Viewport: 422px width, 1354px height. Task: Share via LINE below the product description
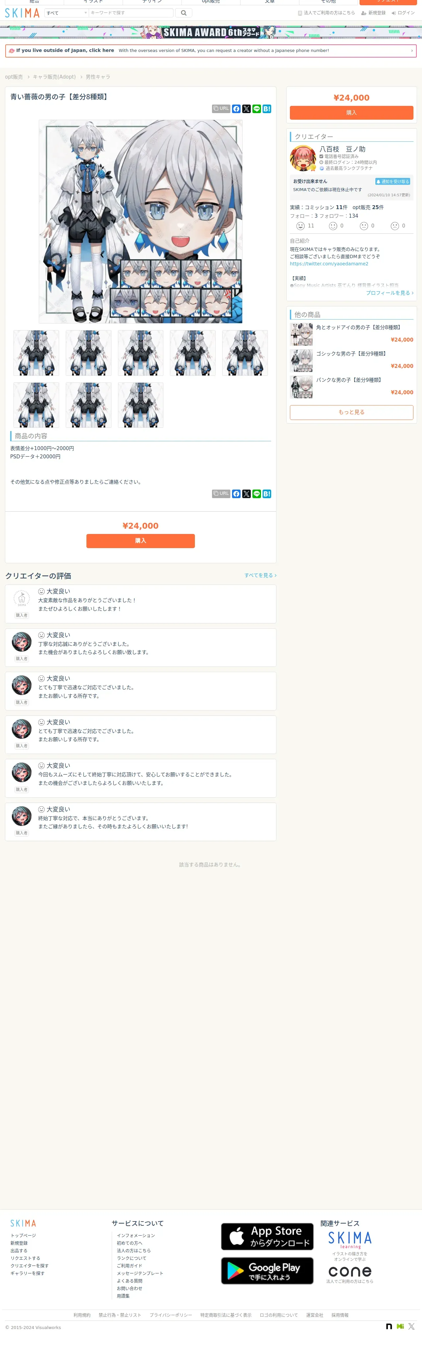click(x=256, y=494)
